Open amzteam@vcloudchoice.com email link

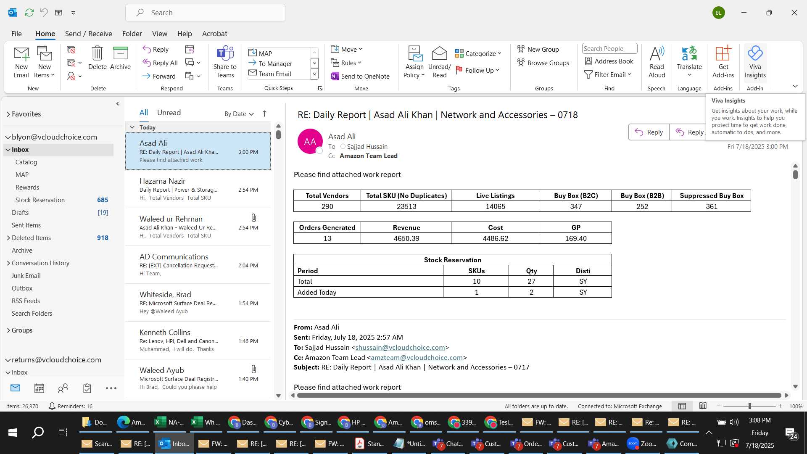417,357
